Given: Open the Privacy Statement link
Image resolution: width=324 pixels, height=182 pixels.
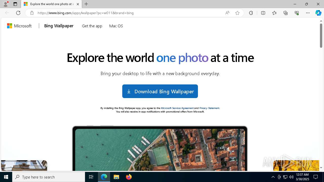Looking at the screenshot, I should click(209, 108).
